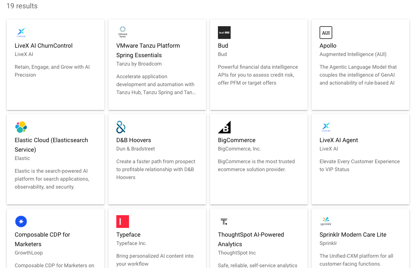Select the Sprinklr Modern Care Lite title
Screen dimensions: 418x268
click(x=353, y=235)
